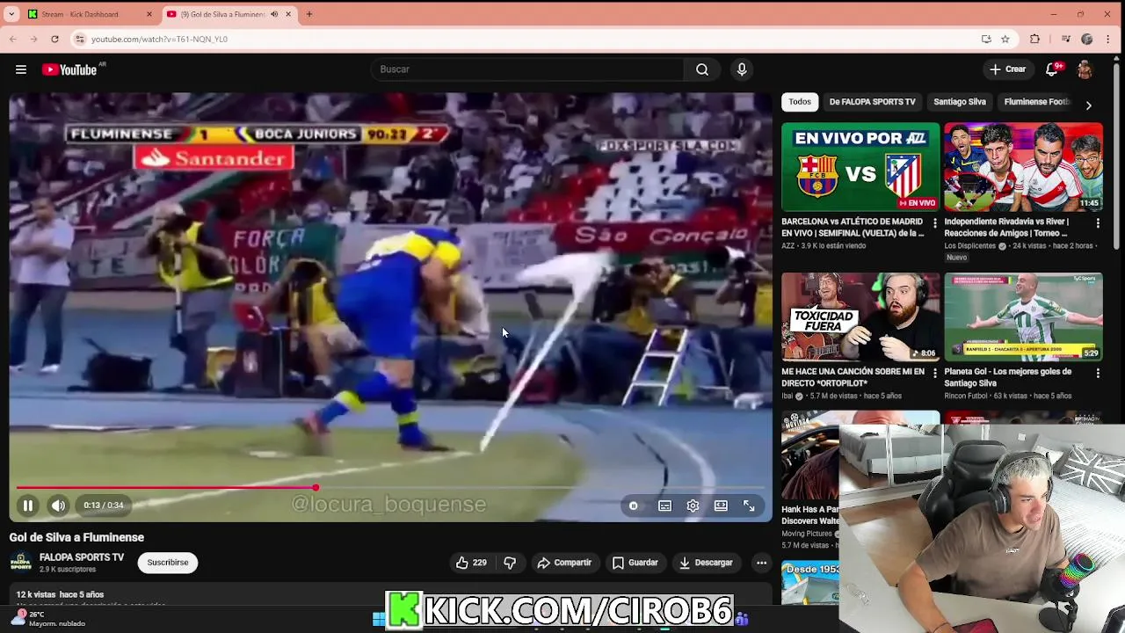Toggle subtitles in the video player
The height and width of the screenshot is (633, 1125).
point(664,506)
